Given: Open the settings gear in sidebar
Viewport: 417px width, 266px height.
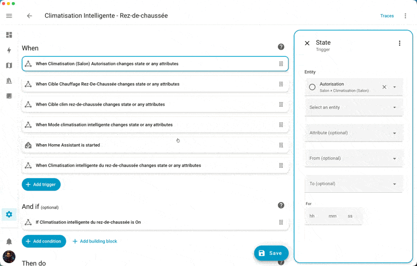Looking at the screenshot, I should [x=9, y=214].
